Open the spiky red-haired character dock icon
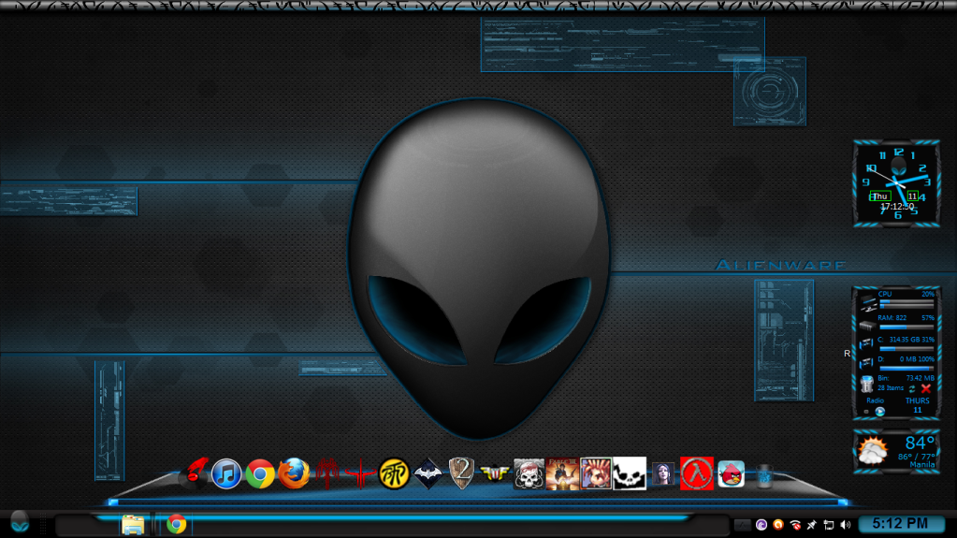 596,473
